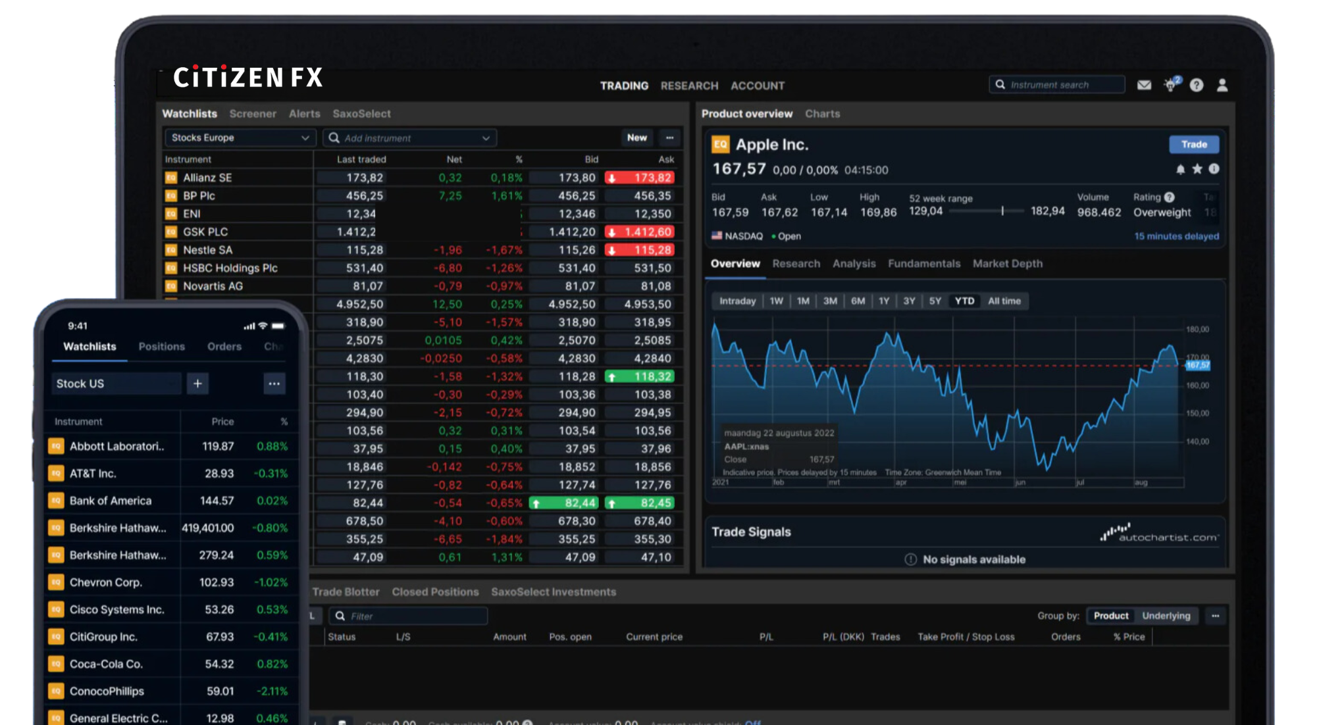Click the EQ icon beside Abbott Laboratori..
This screenshot has height=725, width=1319.
[56, 446]
